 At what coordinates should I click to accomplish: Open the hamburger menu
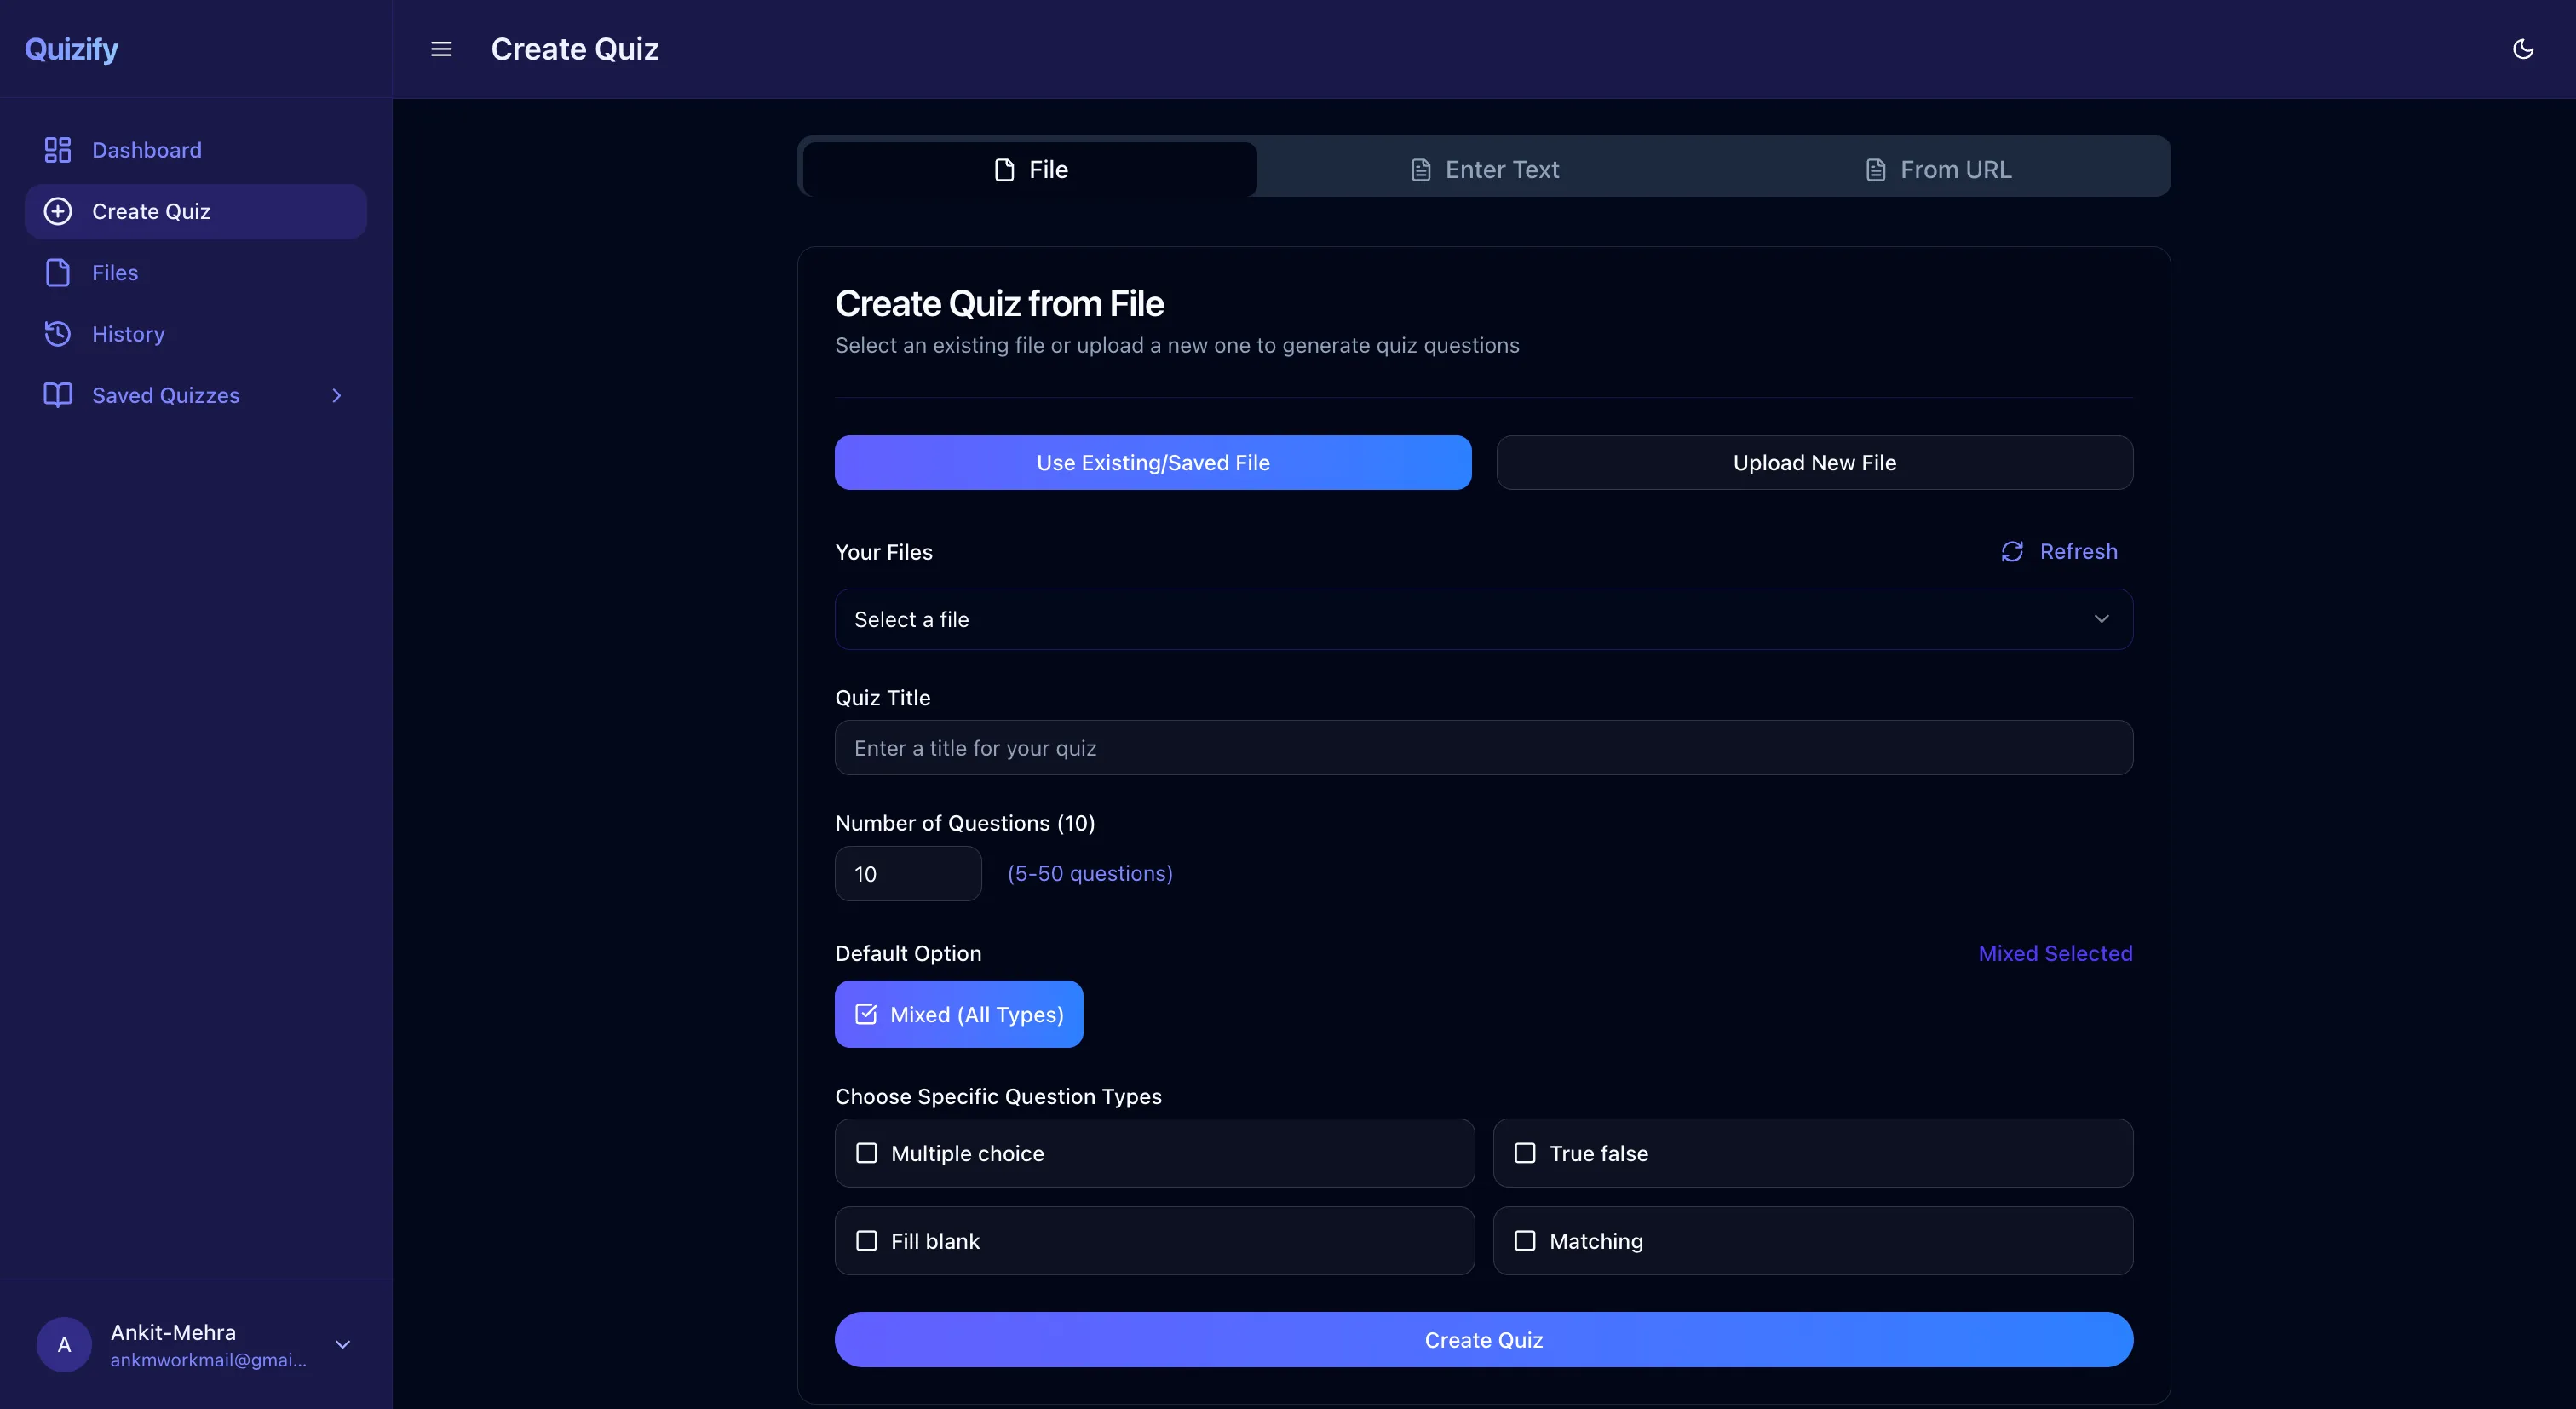[441, 48]
